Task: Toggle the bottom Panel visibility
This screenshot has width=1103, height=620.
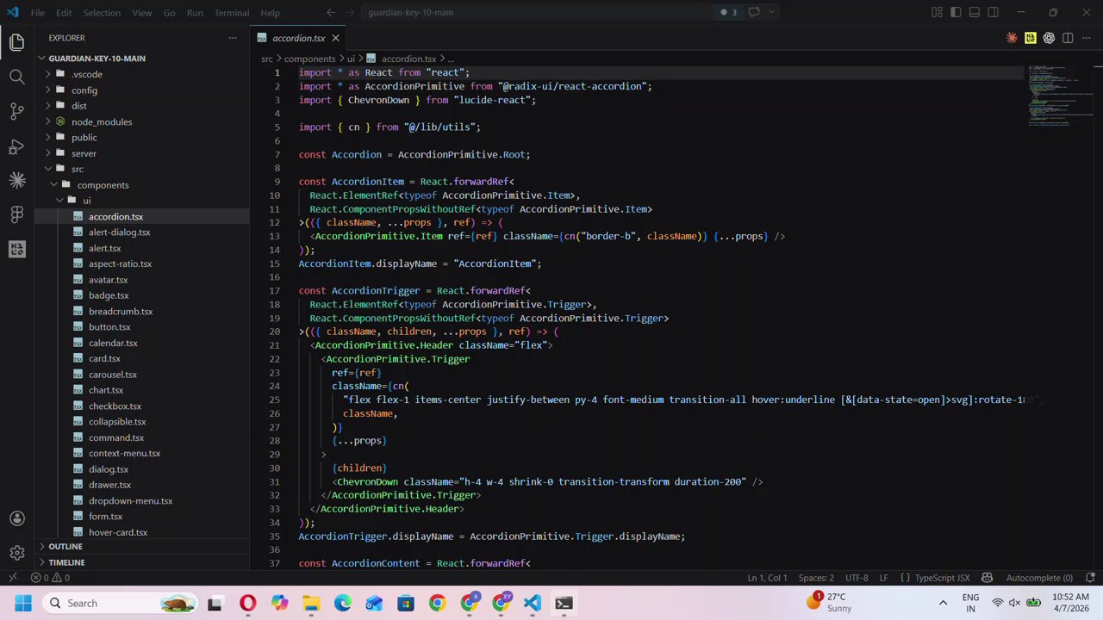Action: [975, 12]
